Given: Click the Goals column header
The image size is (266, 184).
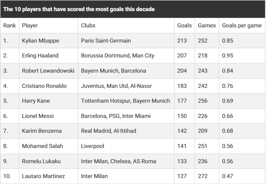Looking at the screenshot, I should (x=184, y=26).
